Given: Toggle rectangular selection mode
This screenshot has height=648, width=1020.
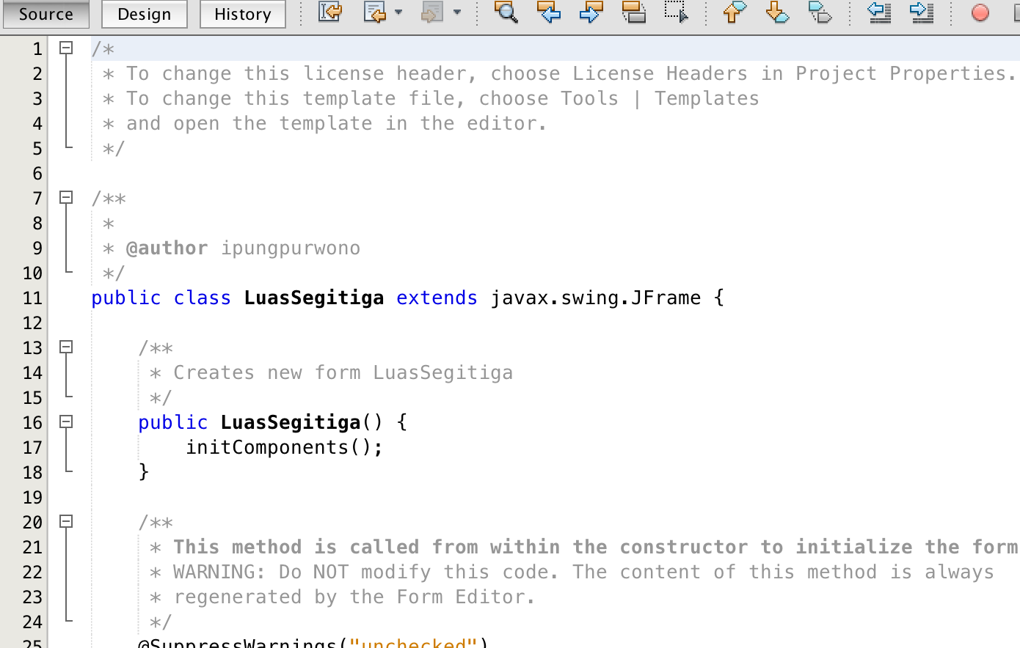Looking at the screenshot, I should pos(675,13).
